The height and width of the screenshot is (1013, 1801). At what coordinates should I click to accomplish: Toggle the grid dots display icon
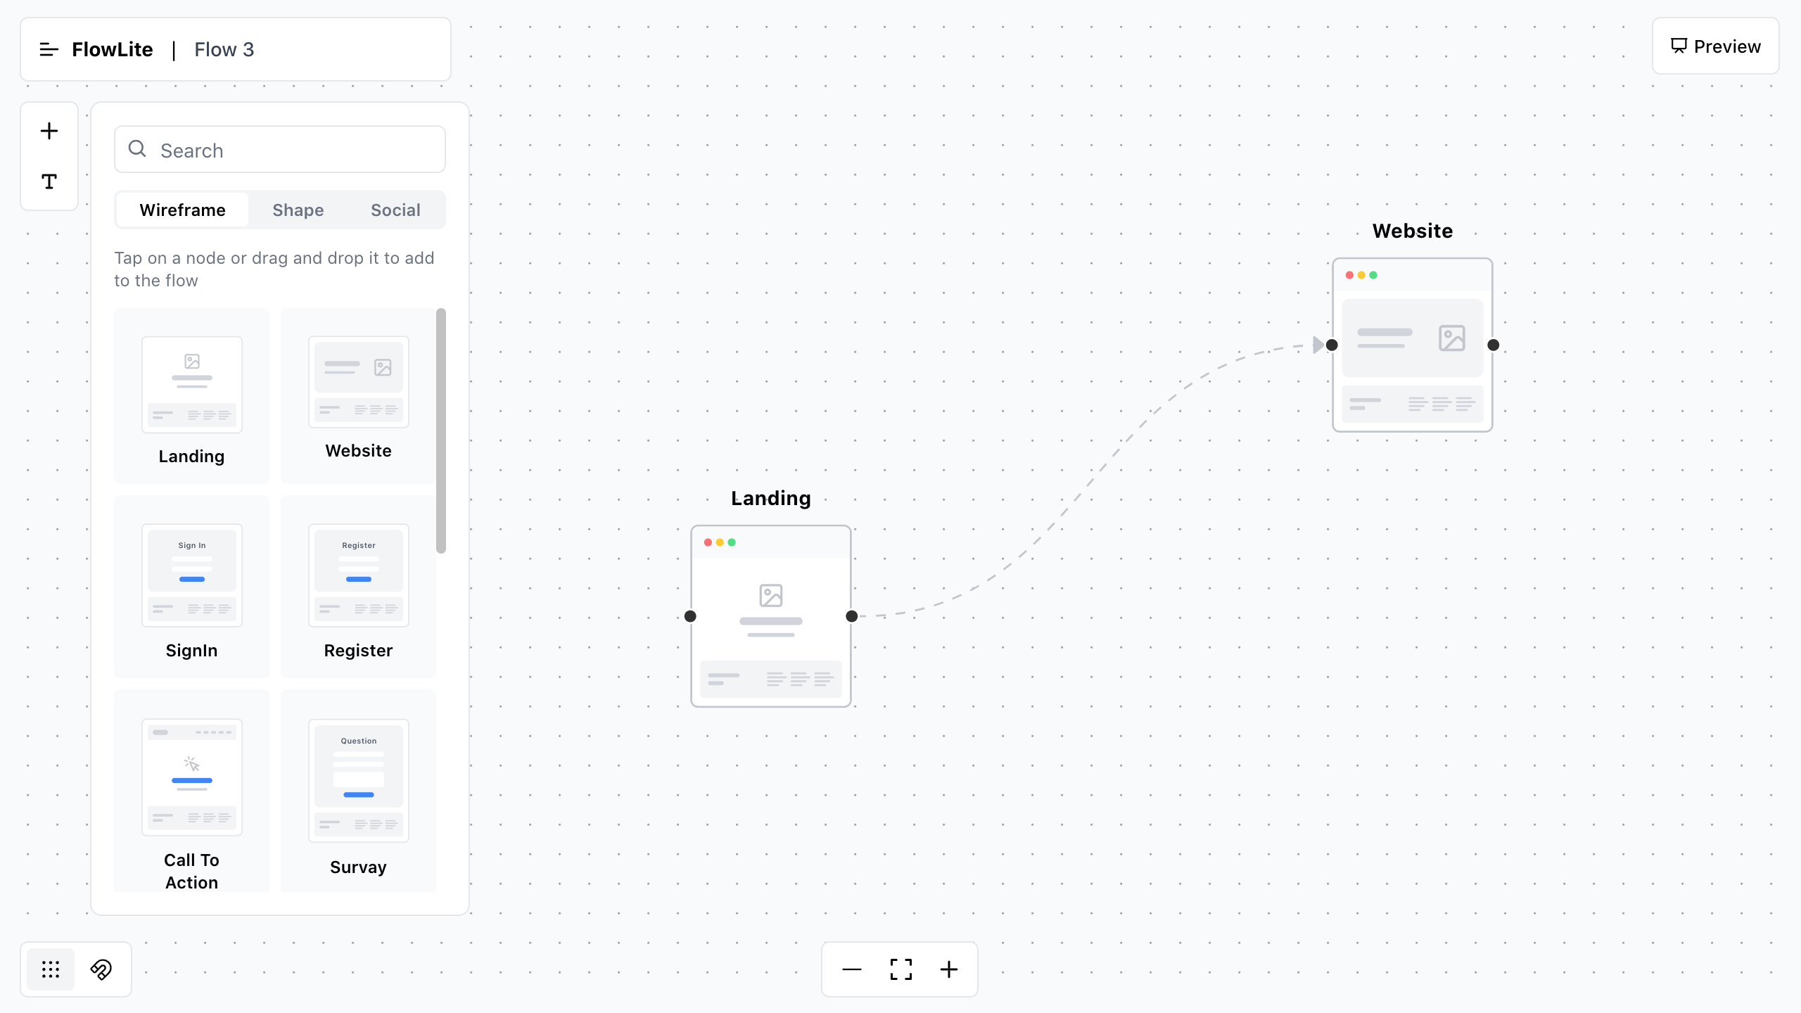49,969
